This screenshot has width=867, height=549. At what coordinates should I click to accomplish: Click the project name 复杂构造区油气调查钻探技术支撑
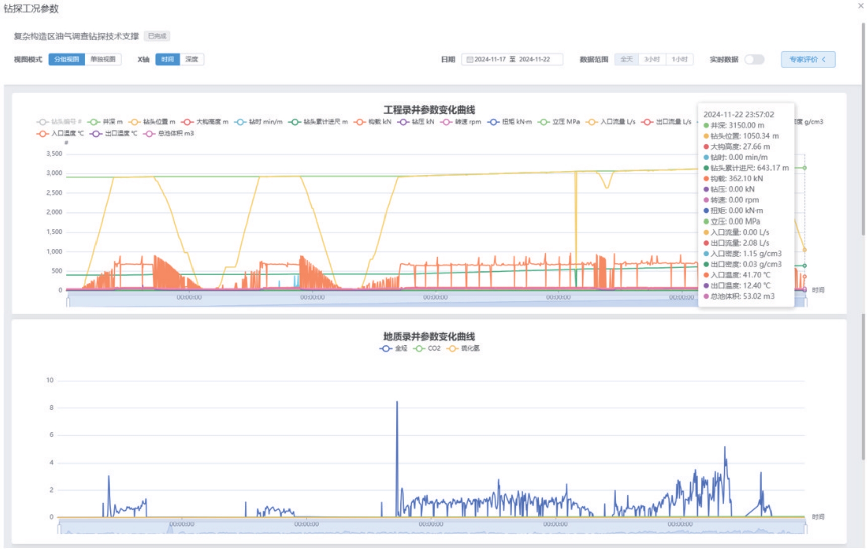pyautogui.click(x=76, y=36)
